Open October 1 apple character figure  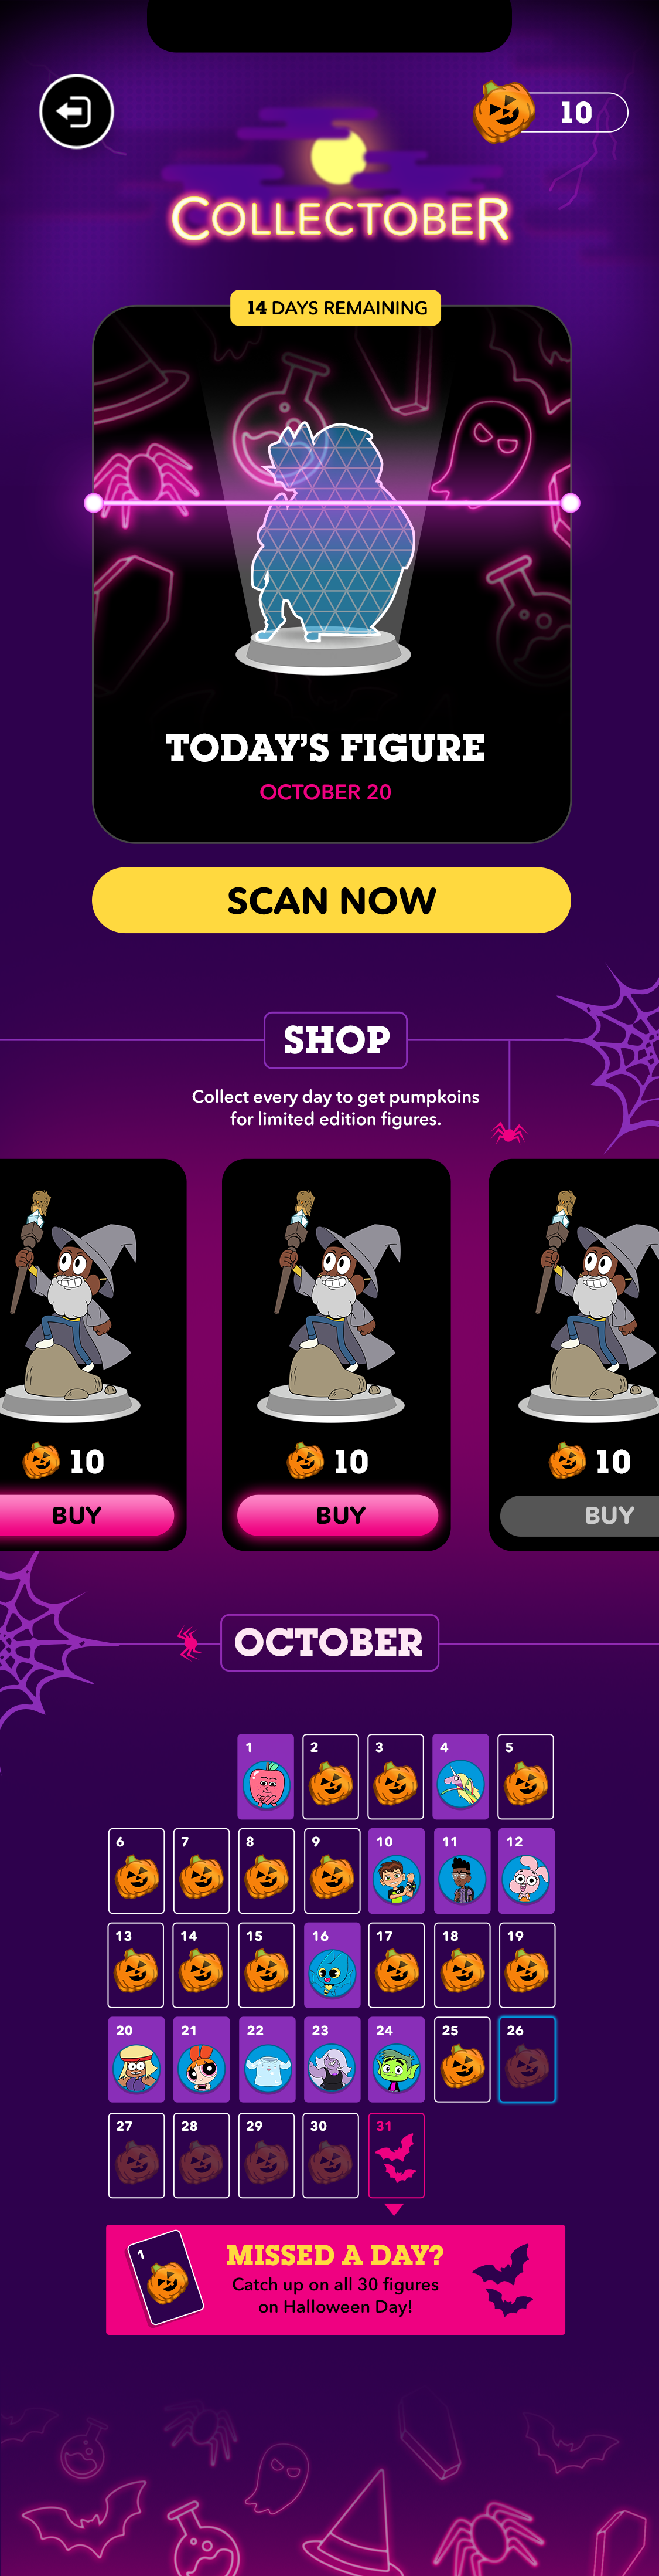[265, 1776]
